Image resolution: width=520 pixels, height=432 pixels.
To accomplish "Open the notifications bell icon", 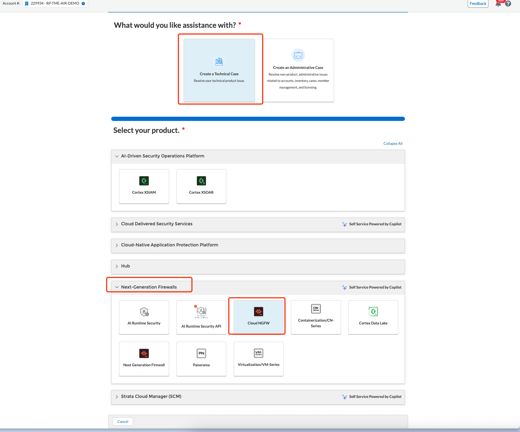I will [x=498, y=4].
